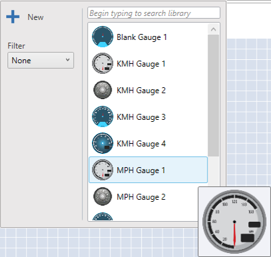This screenshot has height=257, width=271.
Task: Click the MPH Gauge 2 icon
Action: 103,196
